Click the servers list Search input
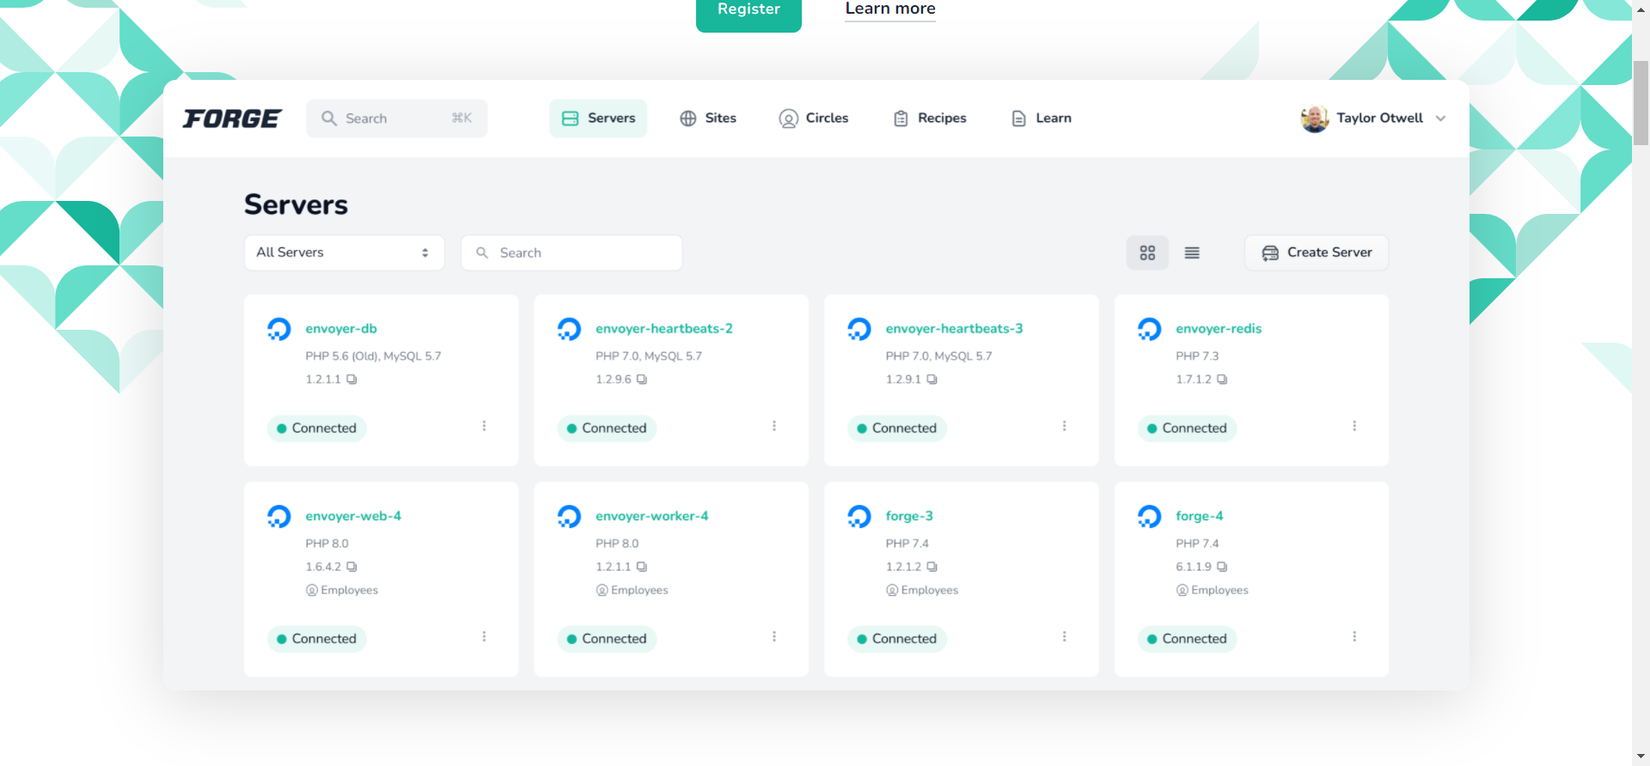1650x766 pixels. click(572, 252)
